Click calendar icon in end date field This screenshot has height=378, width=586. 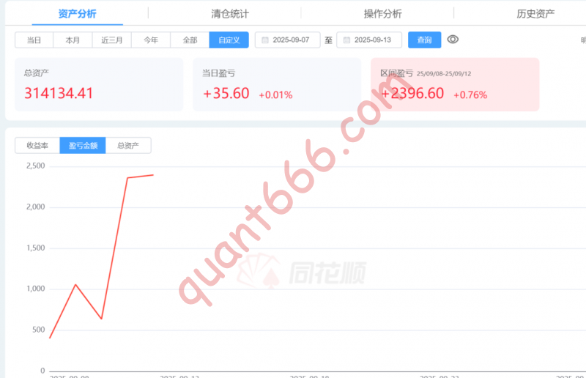pyautogui.click(x=346, y=40)
